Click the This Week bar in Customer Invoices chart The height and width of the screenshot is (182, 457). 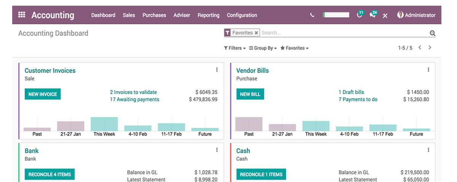[x=104, y=124]
